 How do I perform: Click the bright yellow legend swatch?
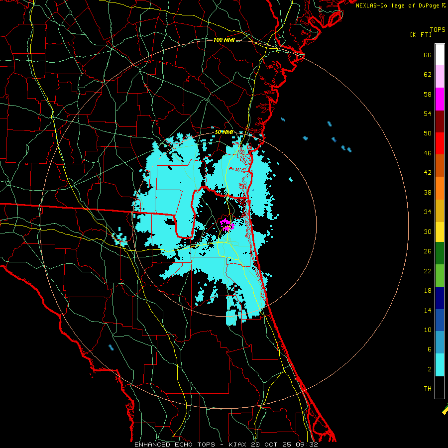[x=440, y=231]
